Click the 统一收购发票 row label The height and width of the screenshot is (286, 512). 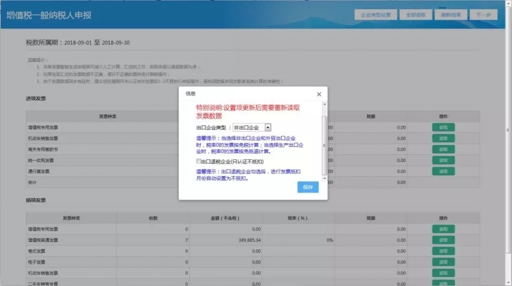click(41, 160)
